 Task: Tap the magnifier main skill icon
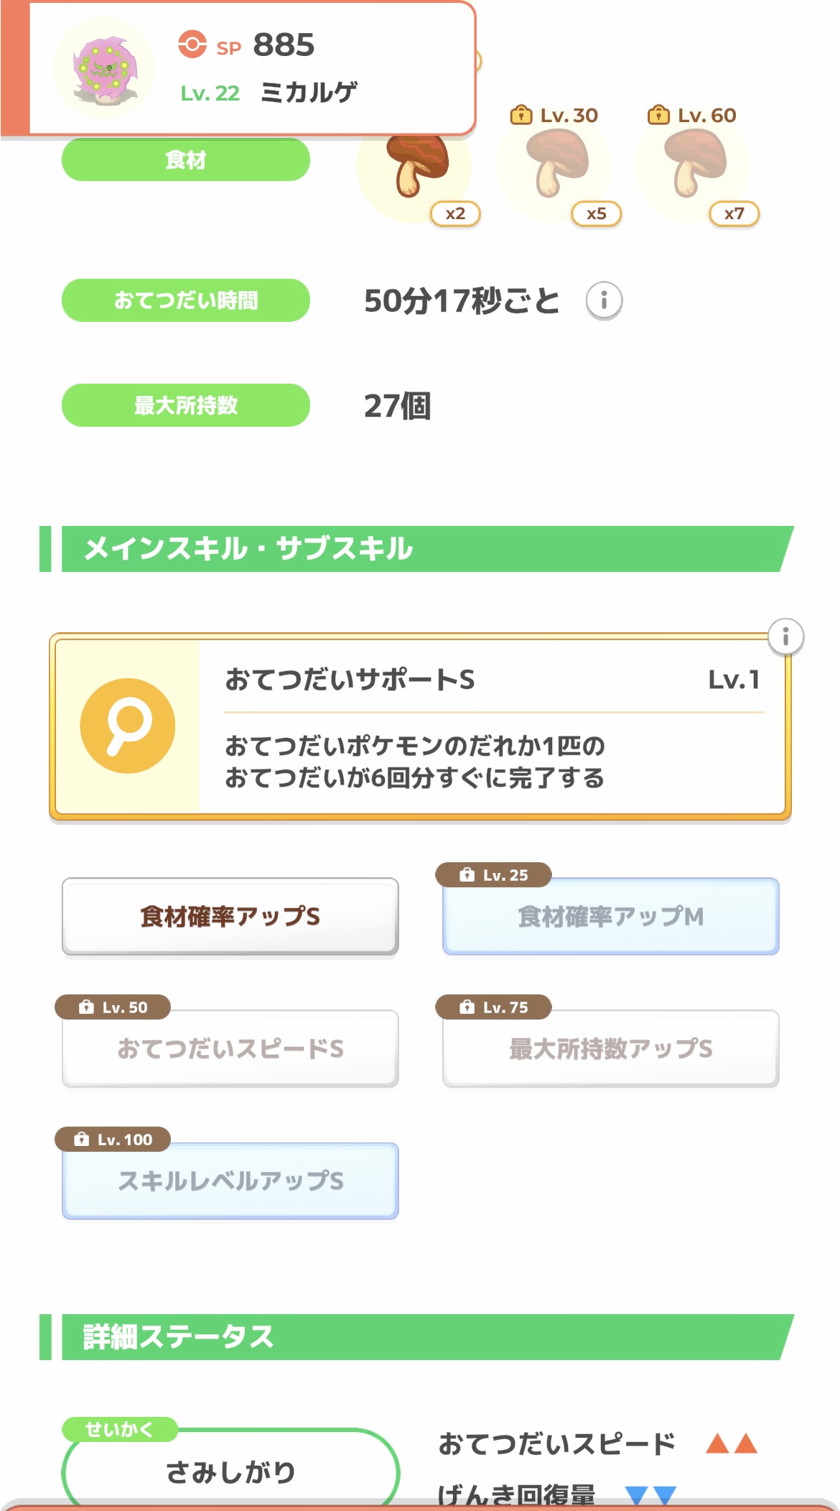128,726
